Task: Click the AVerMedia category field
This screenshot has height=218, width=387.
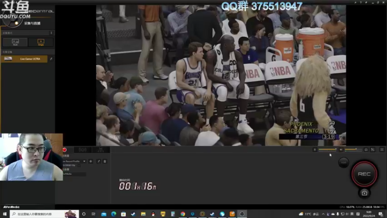Action: pyautogui.click(x=74, y=174)
